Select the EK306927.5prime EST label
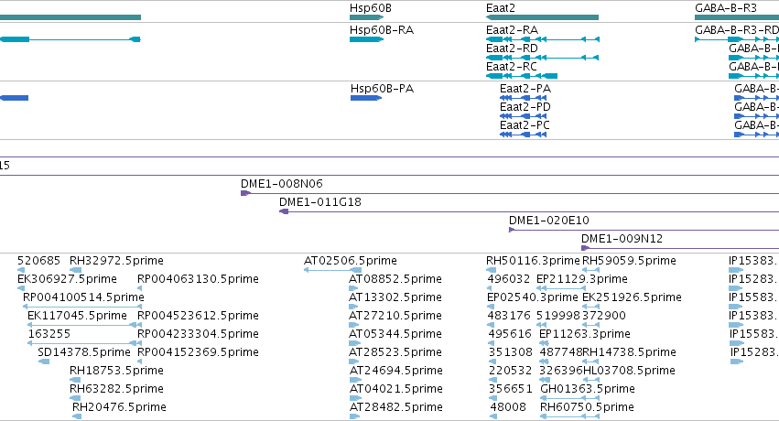This screenshot has height=421, width=779. [x=67, y=279]
